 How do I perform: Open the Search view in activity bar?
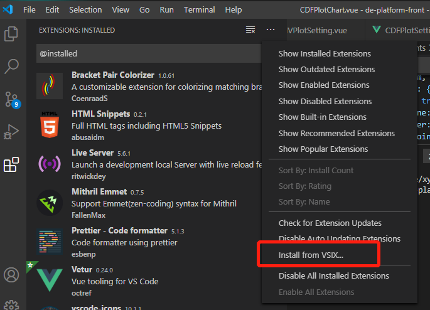[11, 67]
